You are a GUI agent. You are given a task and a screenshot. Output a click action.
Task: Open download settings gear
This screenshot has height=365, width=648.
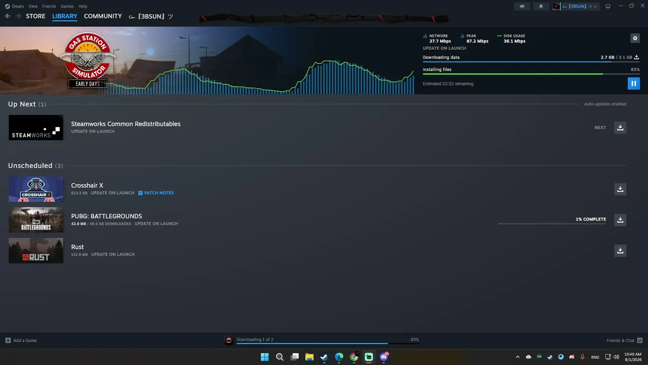pos(635,38)
